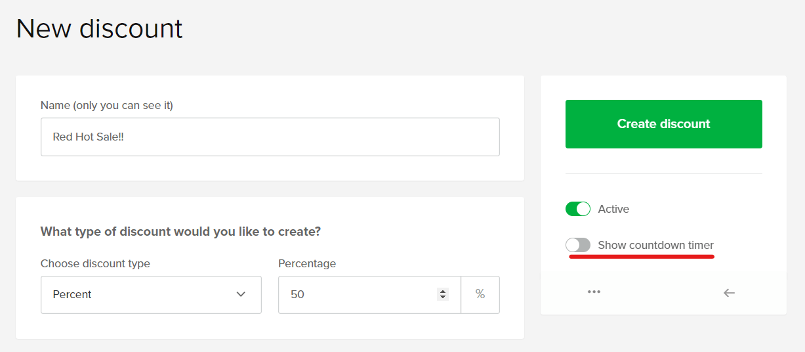
Task: Enable the Show countdown timer switch
Action: tap(578, 245)
